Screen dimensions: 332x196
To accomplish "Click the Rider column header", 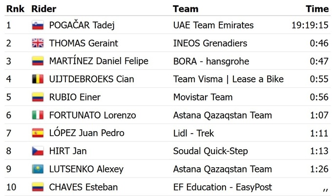I will [43, 9].
